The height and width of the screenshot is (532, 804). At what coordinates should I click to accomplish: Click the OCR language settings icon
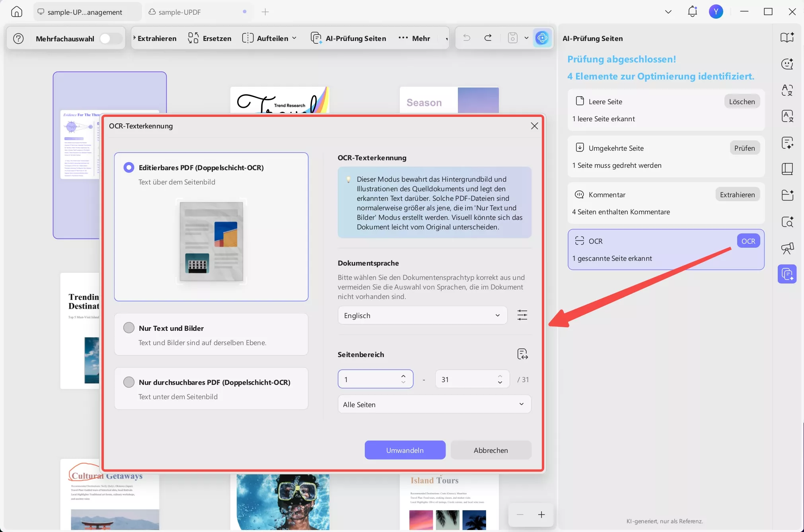click(x=522, y=315)
